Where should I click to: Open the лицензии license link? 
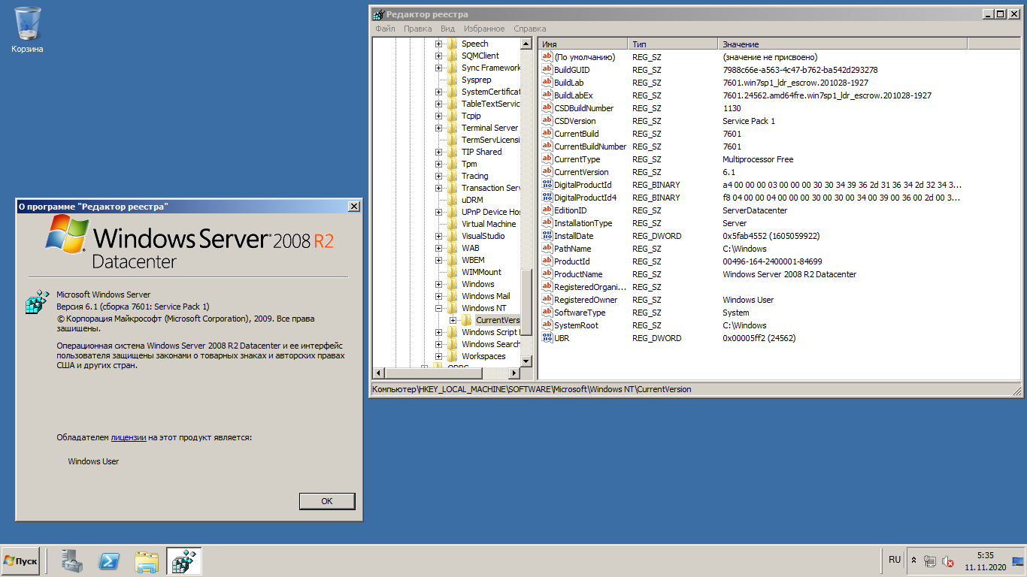pyautogui.click(x=129, y=437)
